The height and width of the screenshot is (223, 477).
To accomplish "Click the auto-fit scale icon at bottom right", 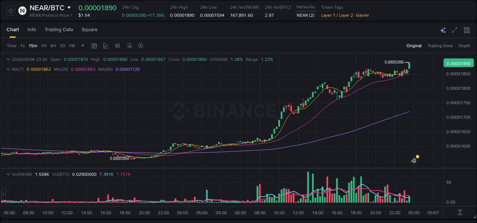I will [x=460, y=212].
